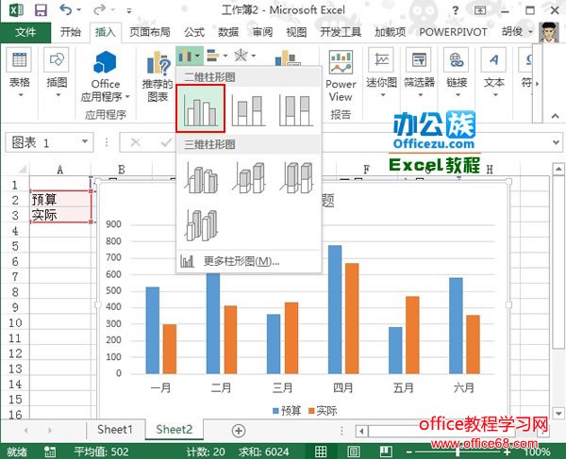This screenshot has height=459, width=566.
Task: Open the 文件 File tab
Action: click(x=25, y=32)
